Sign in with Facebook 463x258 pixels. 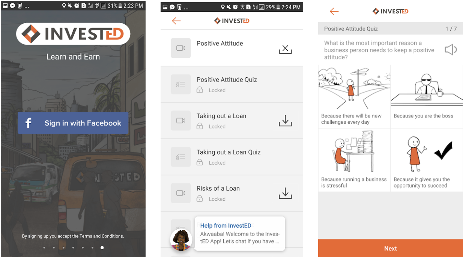tap(73, 123)
